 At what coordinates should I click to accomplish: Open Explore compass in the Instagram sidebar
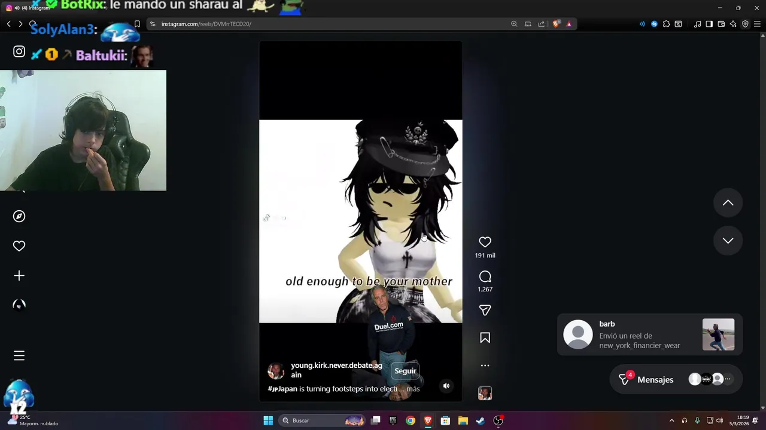point(19,216)
